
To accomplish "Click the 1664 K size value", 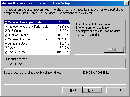I will click(64, 43).
